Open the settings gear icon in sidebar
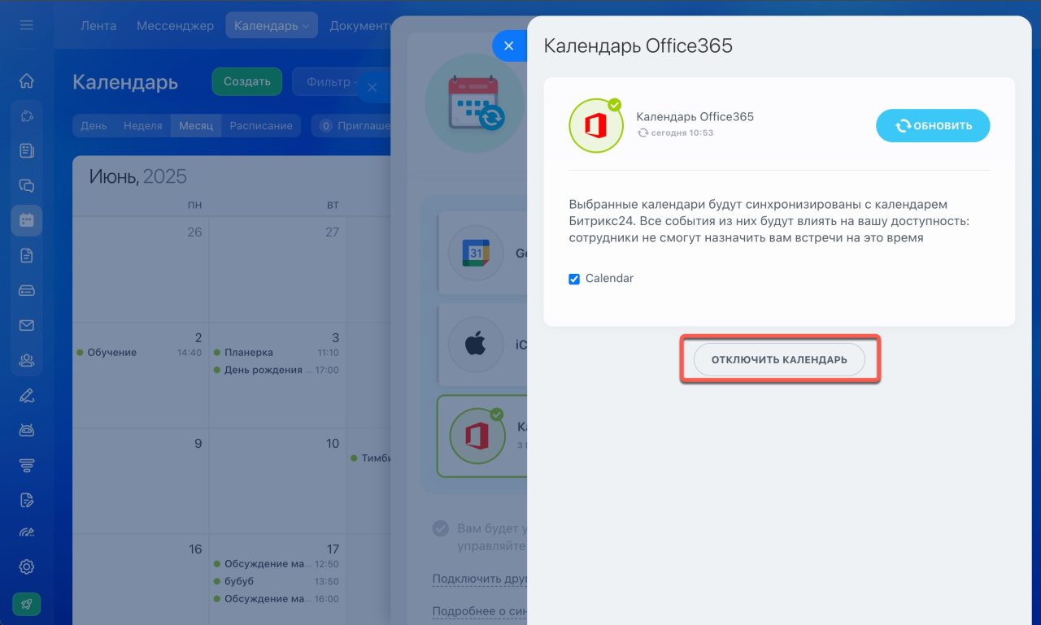Screen dimensions: 1041x625 pyautogui.click(x=26, y=566)
